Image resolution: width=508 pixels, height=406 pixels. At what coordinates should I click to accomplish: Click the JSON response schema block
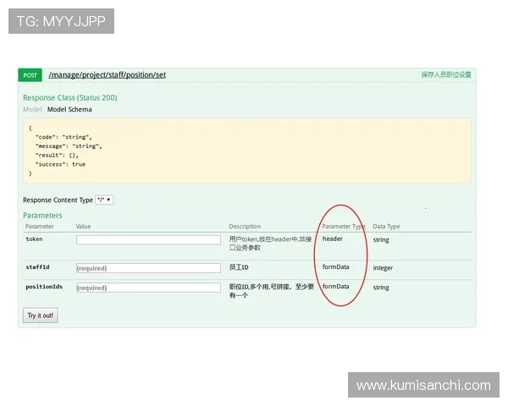point(246,151)
